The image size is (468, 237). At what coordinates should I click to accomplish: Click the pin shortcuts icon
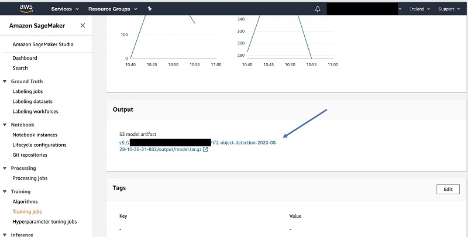(x=150, y=9)
